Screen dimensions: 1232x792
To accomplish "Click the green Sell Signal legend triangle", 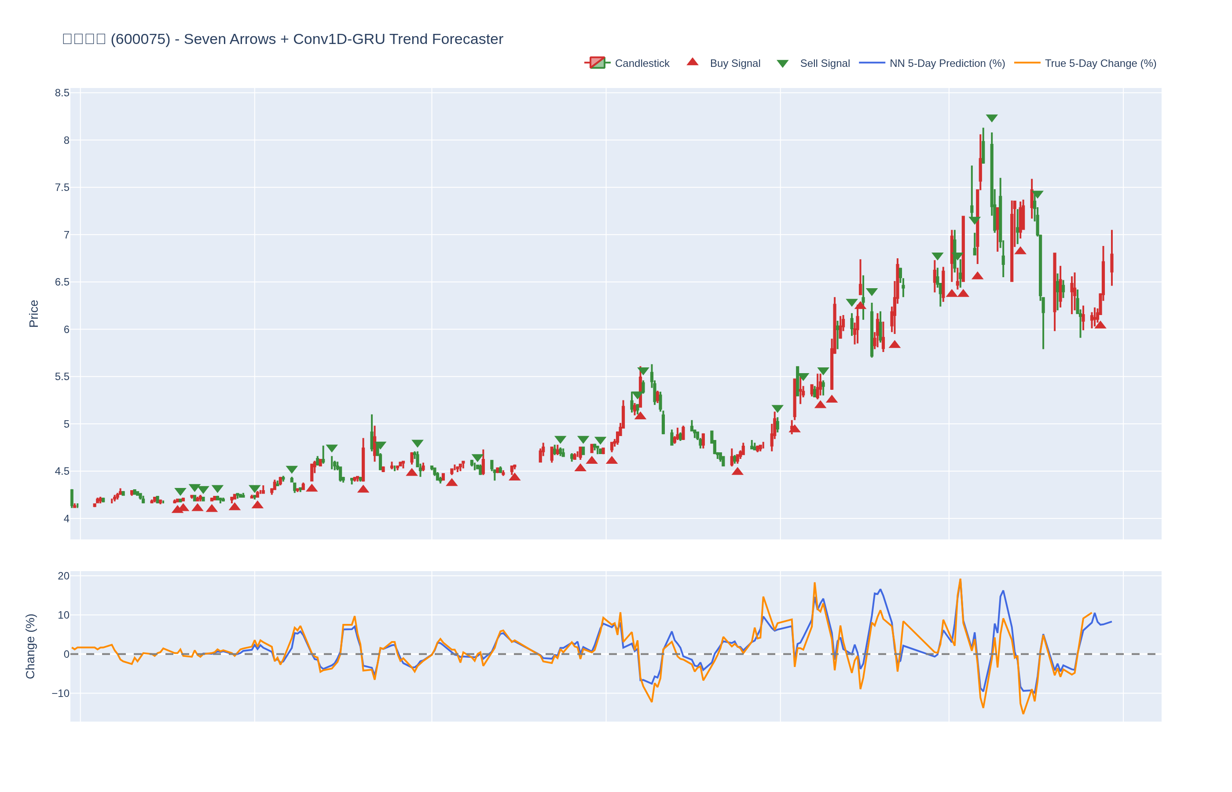I will [x=782, y=64].
